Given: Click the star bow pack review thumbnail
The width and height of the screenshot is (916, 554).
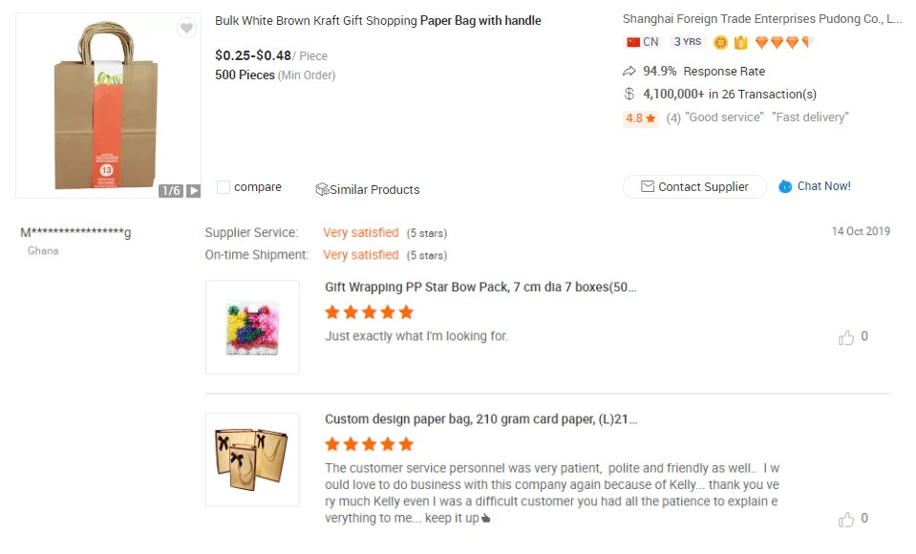Looking at the screenshot, I should tap(252, 327).
